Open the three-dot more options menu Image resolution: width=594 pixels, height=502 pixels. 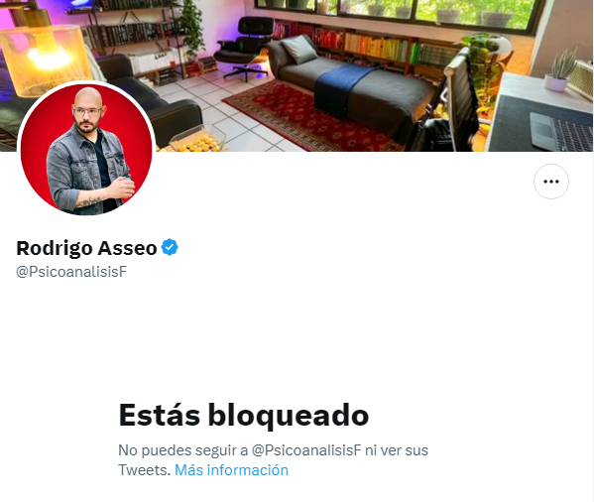550,182
